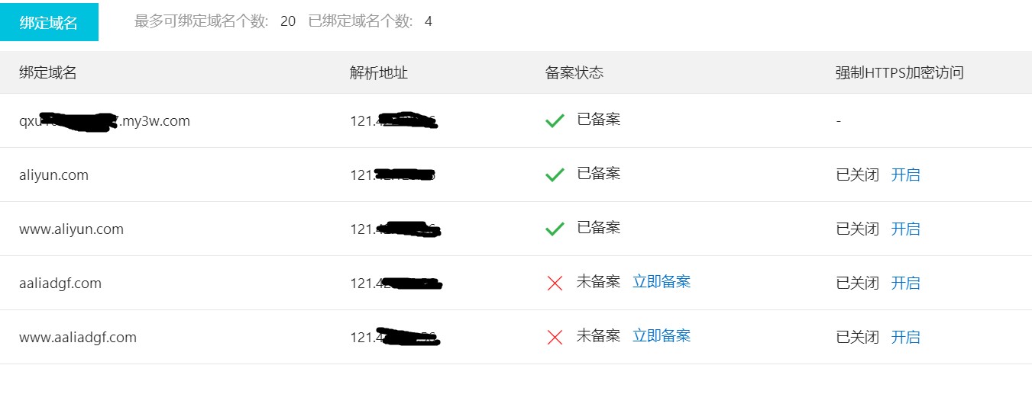This screenshot has width=1032, height=394.
Task: Select the aaliadgf.com domain text
Action: coord(60,283)
